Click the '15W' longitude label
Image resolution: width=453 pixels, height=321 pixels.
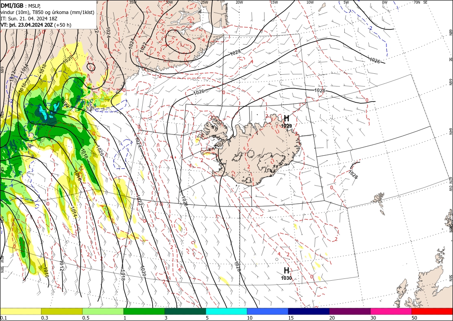(x=275, y=2)
